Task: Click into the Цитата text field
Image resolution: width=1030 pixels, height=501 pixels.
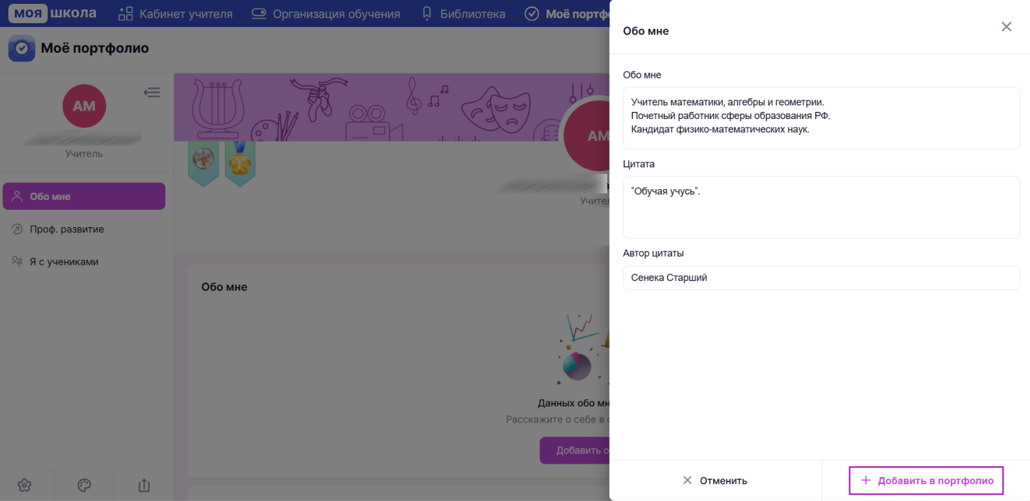Action: click(821, 207)
